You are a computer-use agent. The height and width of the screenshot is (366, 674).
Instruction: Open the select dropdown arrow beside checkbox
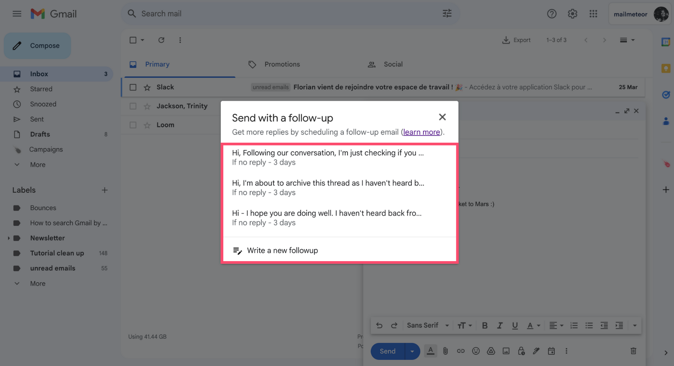click(142, 40)
